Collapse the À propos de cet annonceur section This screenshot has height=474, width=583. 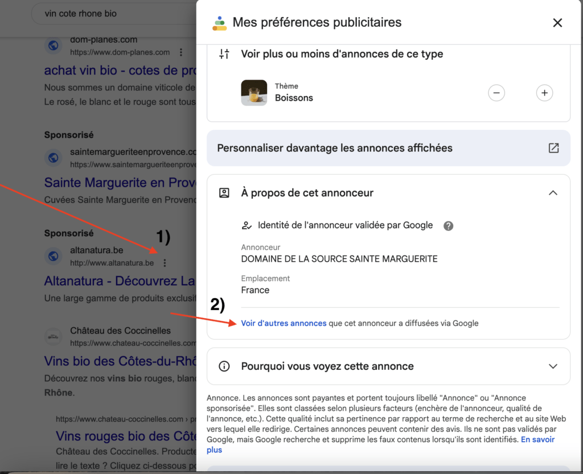[x=552, y=193]
